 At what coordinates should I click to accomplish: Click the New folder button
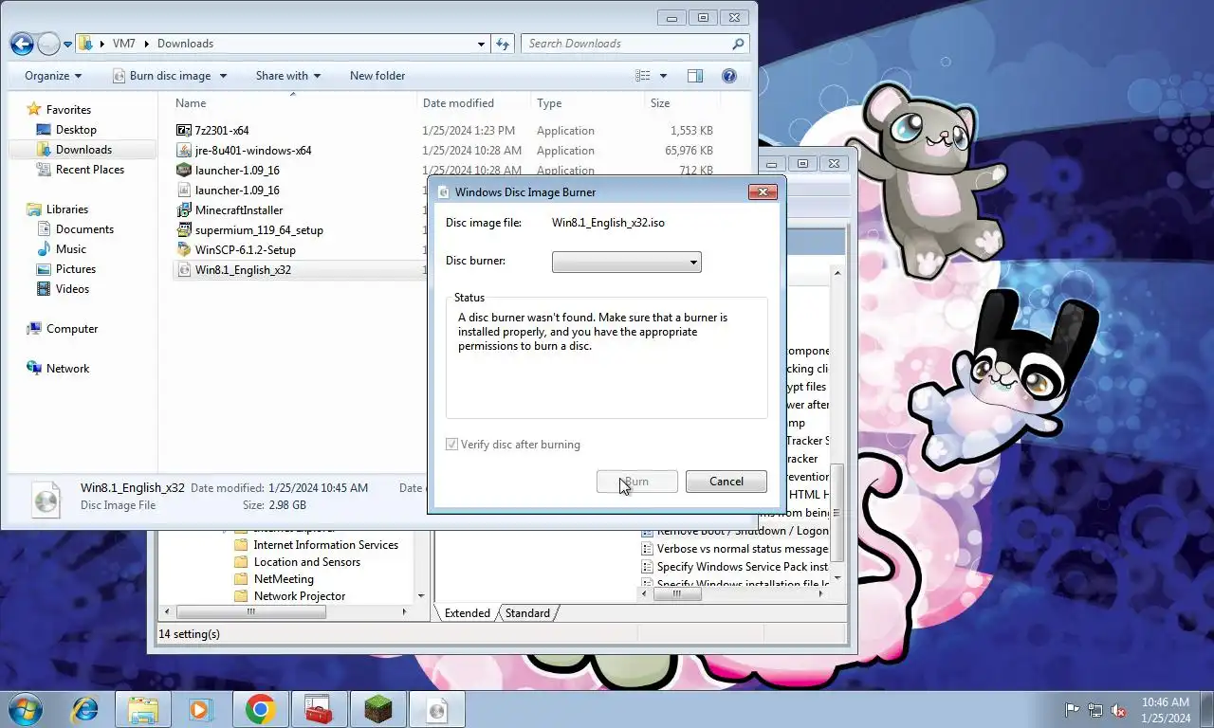pos(377,76)
